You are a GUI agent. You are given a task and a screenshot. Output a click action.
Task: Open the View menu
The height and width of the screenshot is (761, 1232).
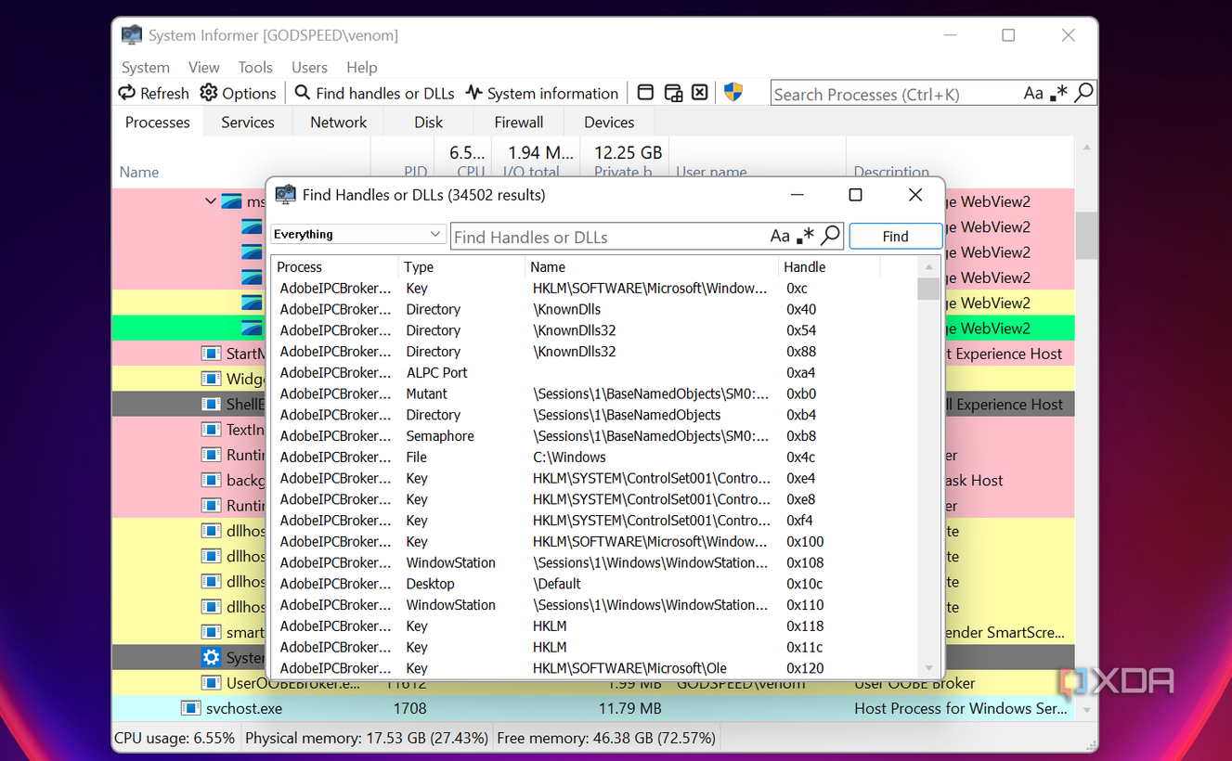(x=204, y=67)
